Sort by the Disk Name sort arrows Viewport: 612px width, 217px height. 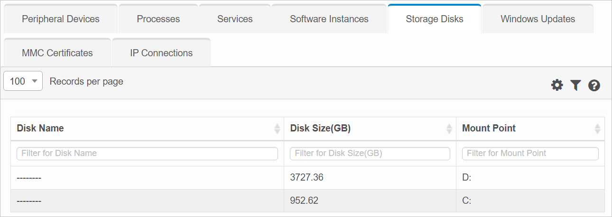point(277,129)
